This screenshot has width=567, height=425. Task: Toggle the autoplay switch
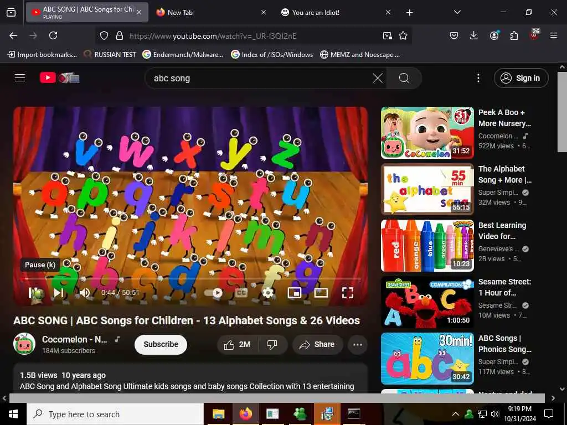tap(214, 293)
